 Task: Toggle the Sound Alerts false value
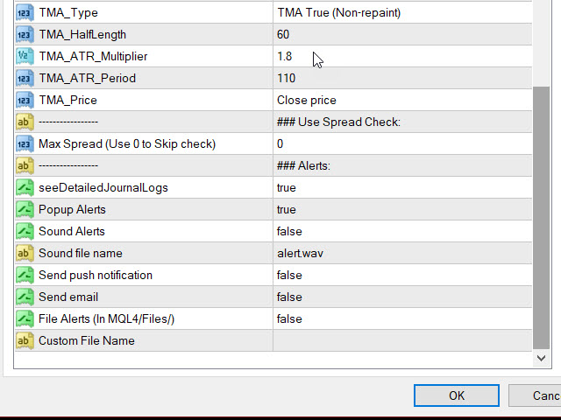click(401, 232)
